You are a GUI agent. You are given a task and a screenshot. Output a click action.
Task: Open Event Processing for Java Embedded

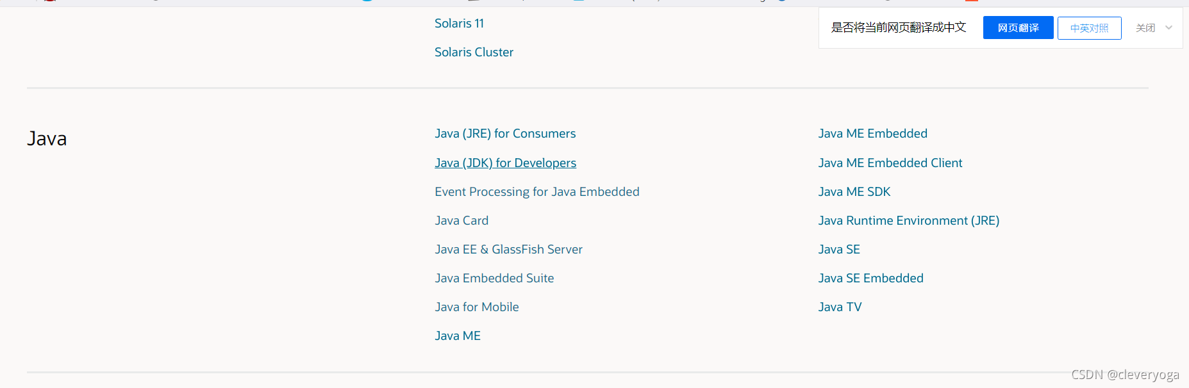(537, 192)
